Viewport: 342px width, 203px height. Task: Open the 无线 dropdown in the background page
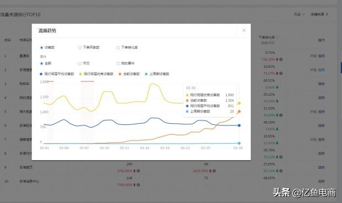[x=299, y=14]
